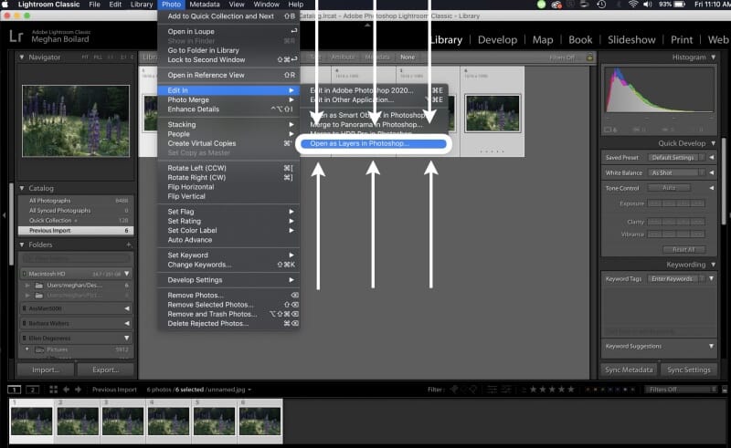The height and width of the screenshot is (448, 731).
Task: Switch to the Slideshow module
Action: 631,39
